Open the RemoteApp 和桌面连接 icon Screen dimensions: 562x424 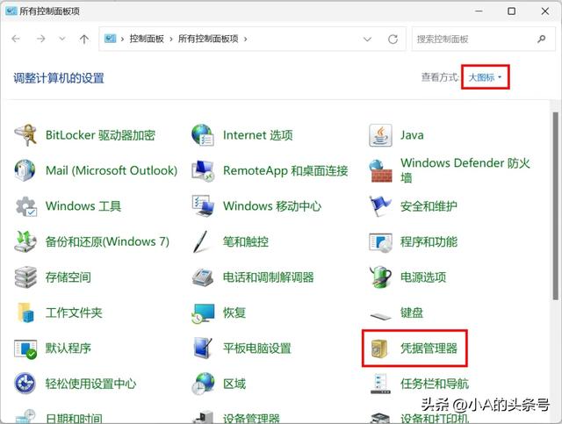tap(203, 170)
